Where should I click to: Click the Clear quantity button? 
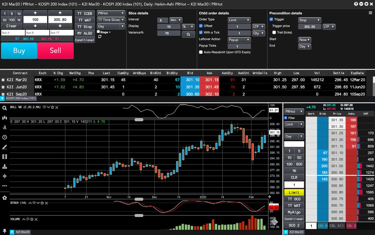tap(12, 26)
